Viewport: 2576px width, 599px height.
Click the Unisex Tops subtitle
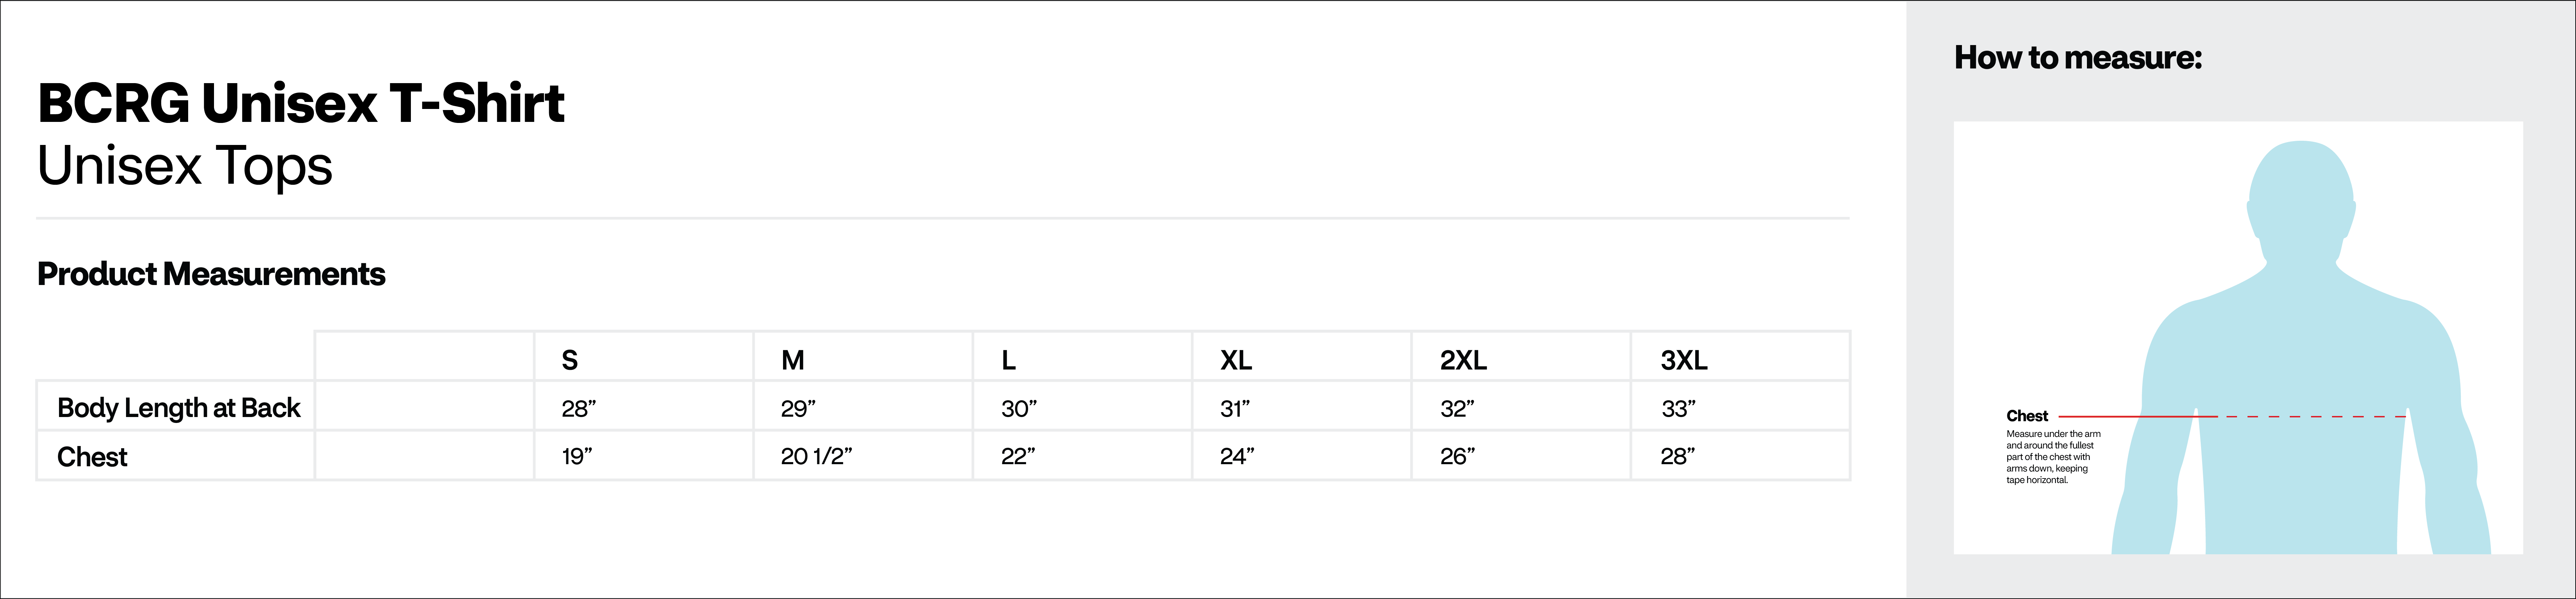click(x=185, y=166)
